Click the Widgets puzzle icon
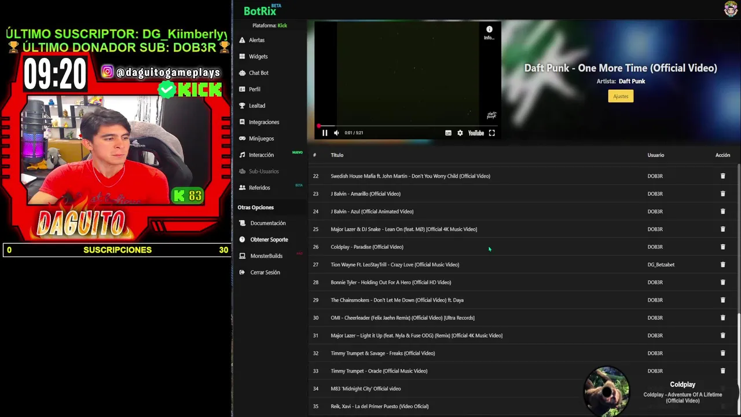Image resolution: width=741 pixels, height=417 pixels. click(242, 57)
